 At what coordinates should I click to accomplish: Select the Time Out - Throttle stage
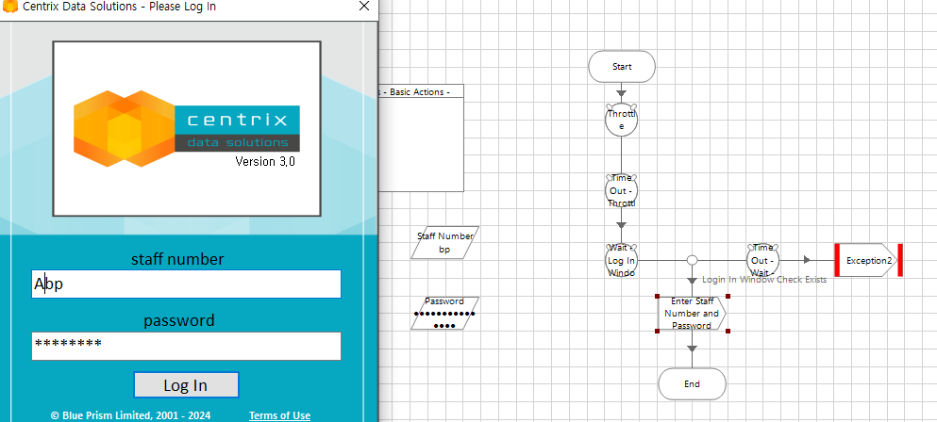click(621, 191)
